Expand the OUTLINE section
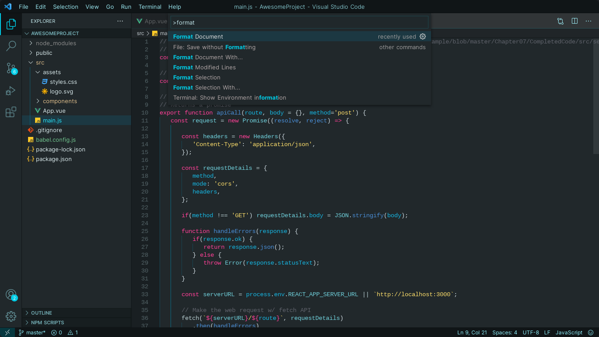This screenshot has height=337, width=599. (x=76, y=313)
